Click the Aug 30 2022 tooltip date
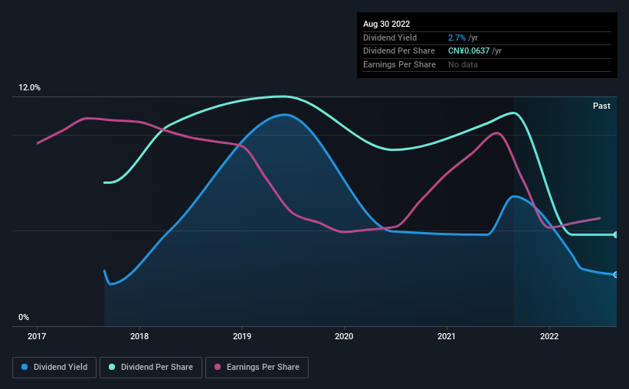629x389 pixels. click(386, 24)
